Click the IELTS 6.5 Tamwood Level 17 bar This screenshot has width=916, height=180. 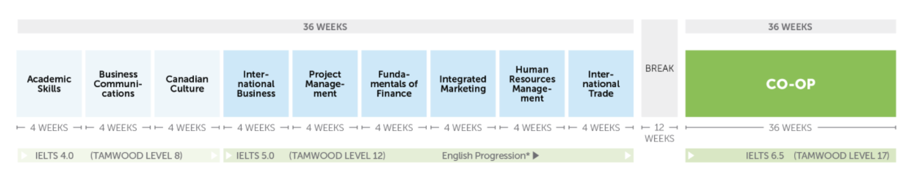817,156
